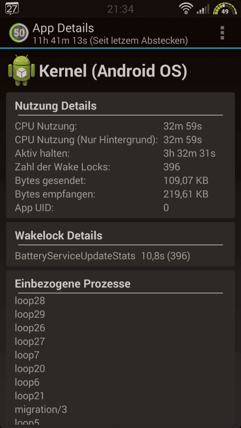Select the loop28 process entry

pyautogui.click(x=30, y=301)
